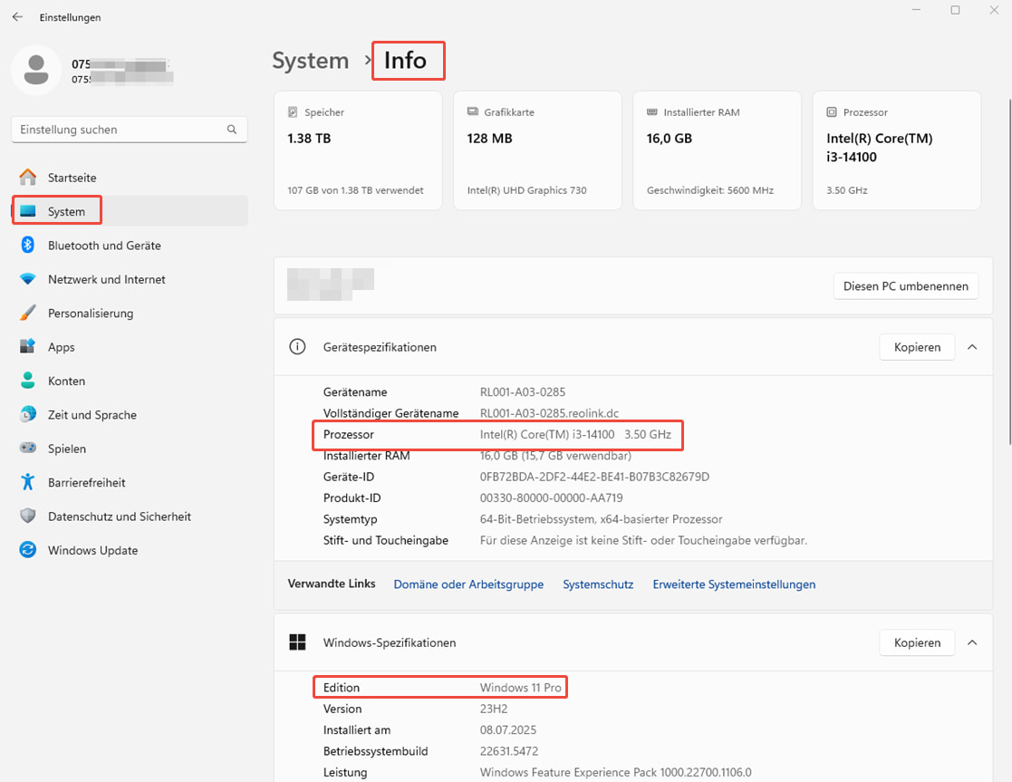
Task: Select Betriebssystembuild 22631.5472
Action: tap(508, 752)
